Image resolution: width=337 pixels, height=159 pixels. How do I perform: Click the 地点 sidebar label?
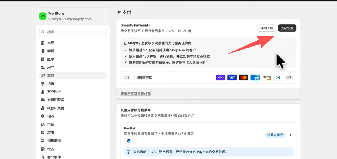pos(51,116)
